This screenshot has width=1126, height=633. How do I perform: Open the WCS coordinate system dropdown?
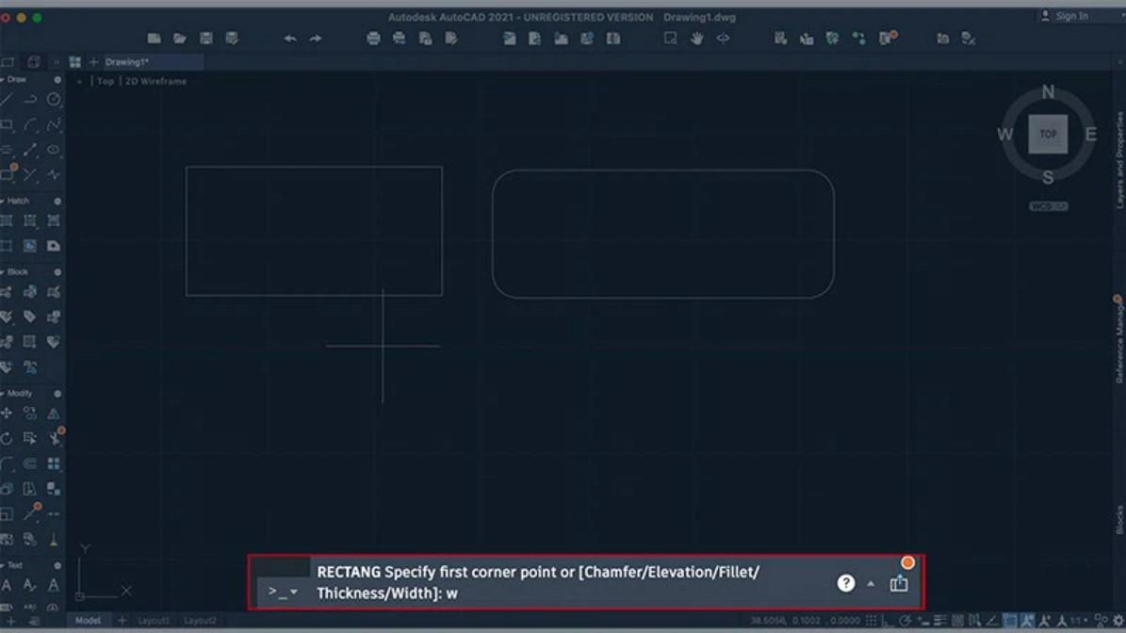tap(1049, 206)
